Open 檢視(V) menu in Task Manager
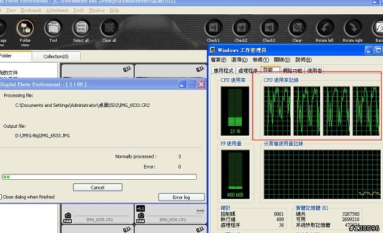This screenshot has height=233, width=383. click(261, 60)
